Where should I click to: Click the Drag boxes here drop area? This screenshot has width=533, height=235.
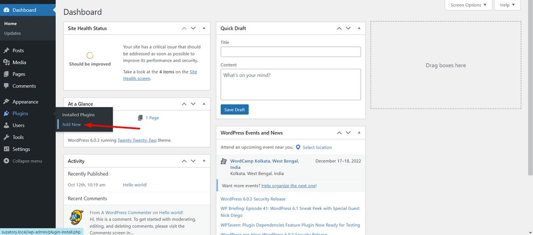click(x=446, y=65)
